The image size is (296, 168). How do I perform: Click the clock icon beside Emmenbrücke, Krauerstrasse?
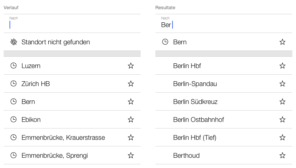[x=14, y=138]
